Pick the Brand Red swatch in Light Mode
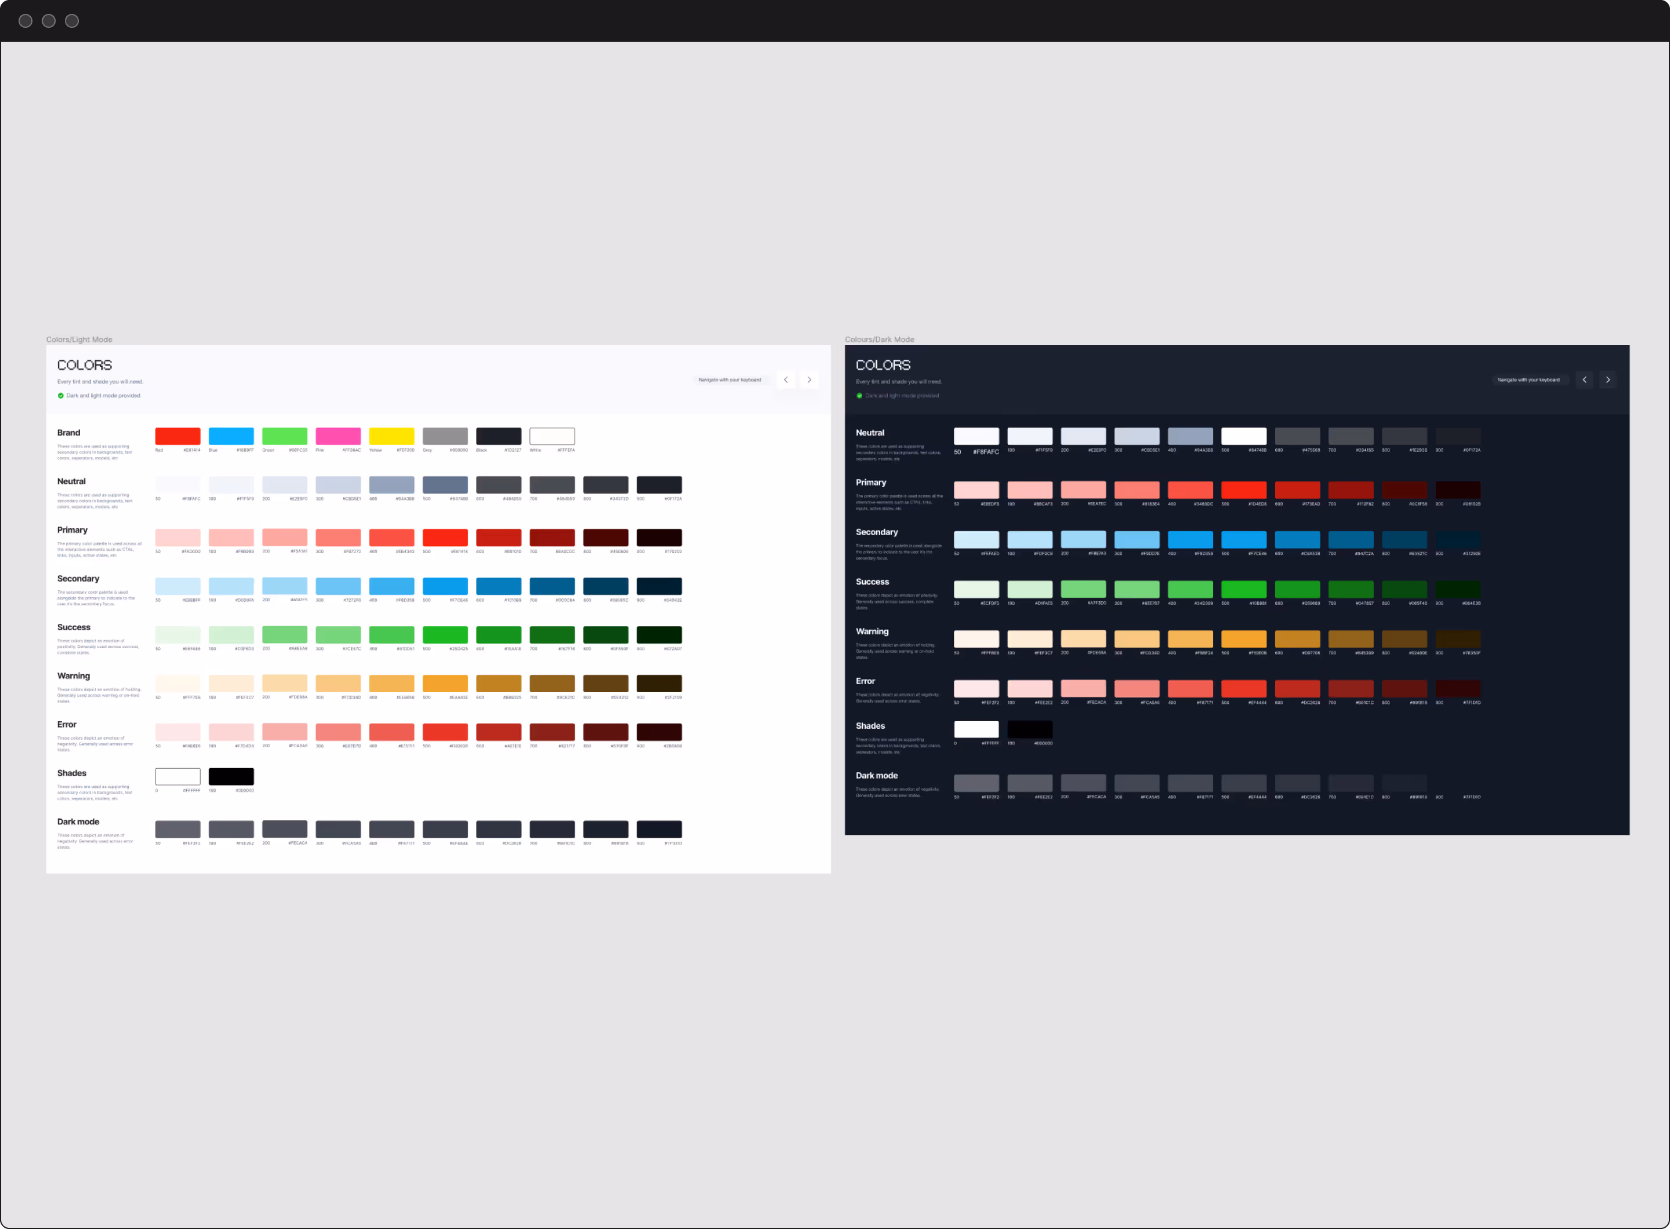The image size is (1670, 1229). (178, 436)
